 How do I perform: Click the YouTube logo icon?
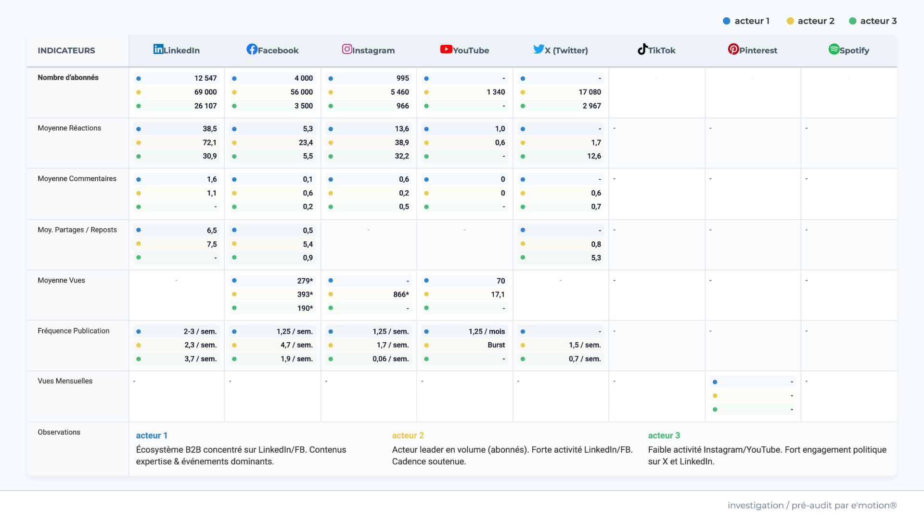pos(446,49)
